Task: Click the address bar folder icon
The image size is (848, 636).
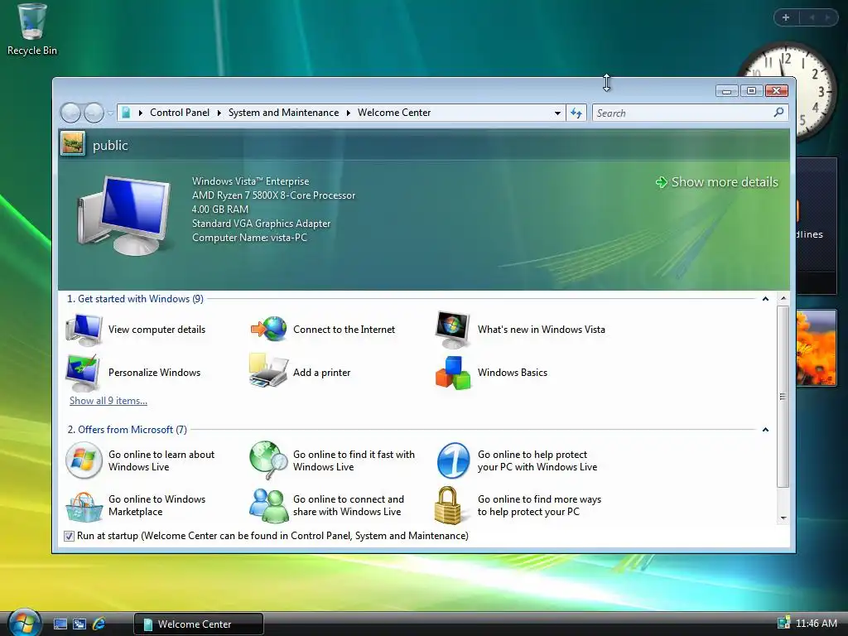Action: pyautogui.click(x=126, y=113)
